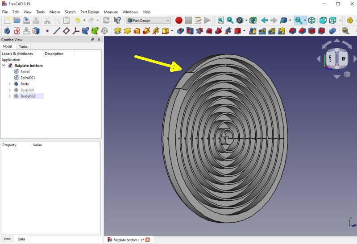Select Body002 in the model tree
The height and width of the screenshot is (244, 357).
[x=28, y=96]
